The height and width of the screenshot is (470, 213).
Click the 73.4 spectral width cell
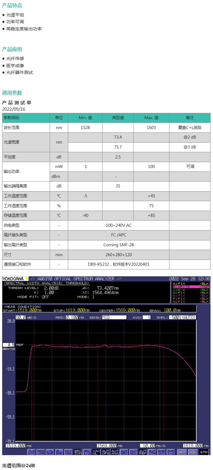pyautogui.click(x=118, y=137)
